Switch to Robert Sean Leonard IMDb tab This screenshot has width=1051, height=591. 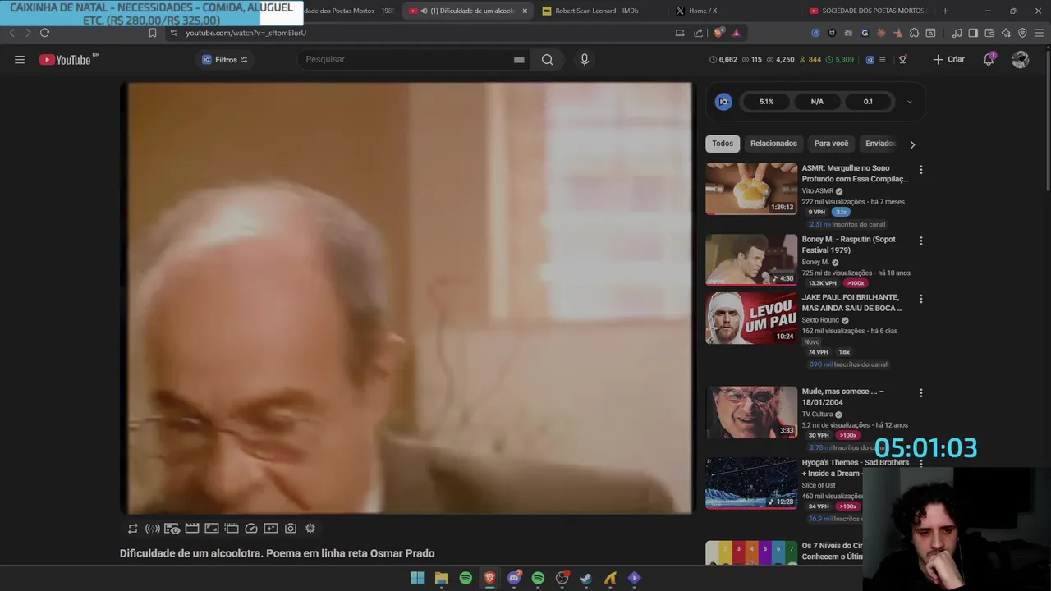pyautogui.click(x=596, y=11)
